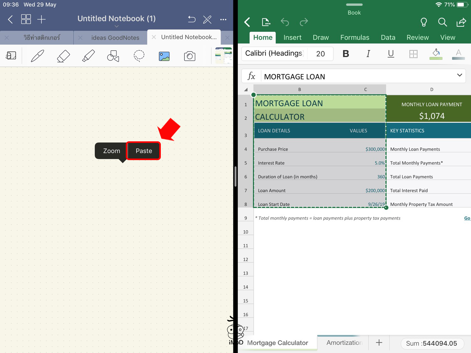The image size is (471, 353).
Task: Open Excel search magnifier
Action: (442, 22)
